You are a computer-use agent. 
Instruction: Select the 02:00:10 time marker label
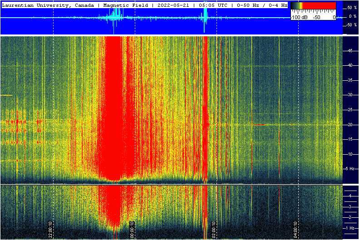point(214,229)
